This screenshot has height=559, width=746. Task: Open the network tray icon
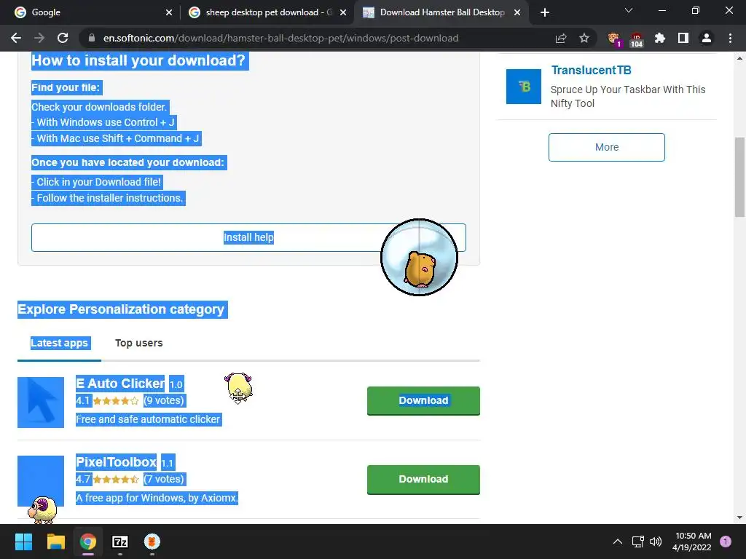click(x=637, y=542)
